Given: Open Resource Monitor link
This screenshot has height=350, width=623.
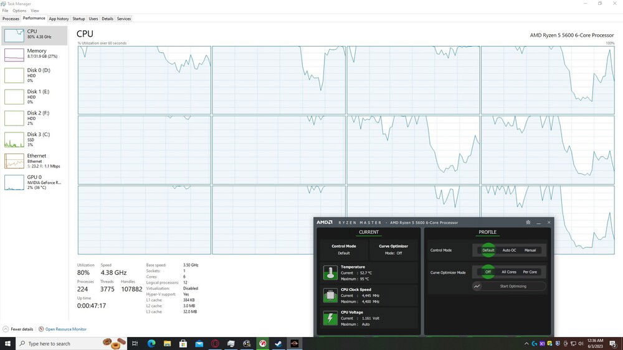Looking at the screenshot, I should (65, 329).
